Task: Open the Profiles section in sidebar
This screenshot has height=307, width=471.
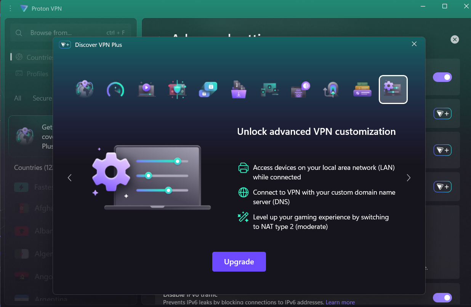Action: (x=32, y=74)
